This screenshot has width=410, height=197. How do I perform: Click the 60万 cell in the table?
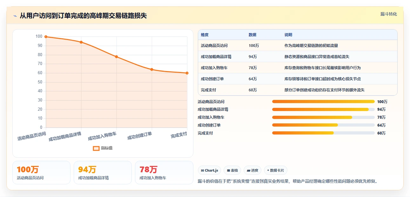coord(253,90)
